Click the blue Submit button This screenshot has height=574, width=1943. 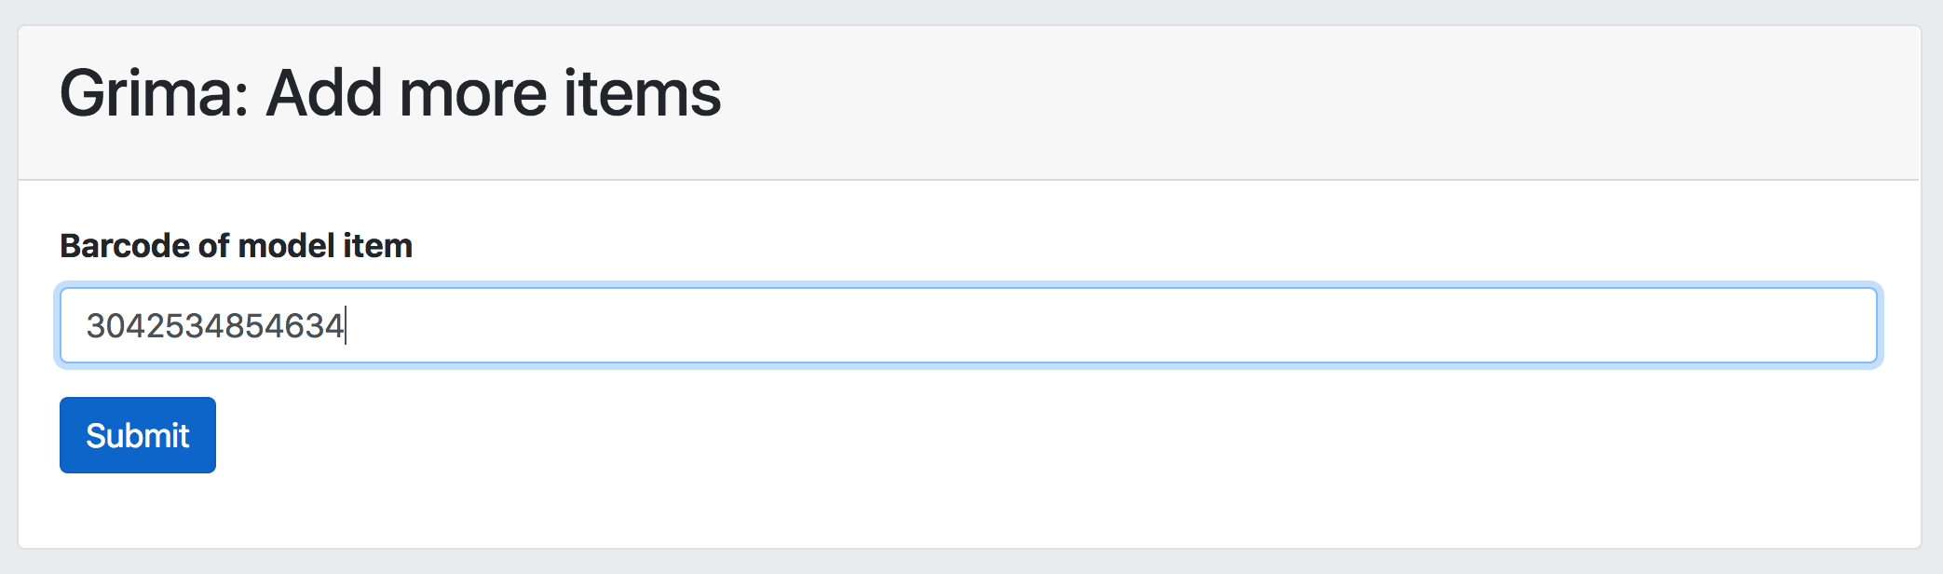click(x=138, y=435)
